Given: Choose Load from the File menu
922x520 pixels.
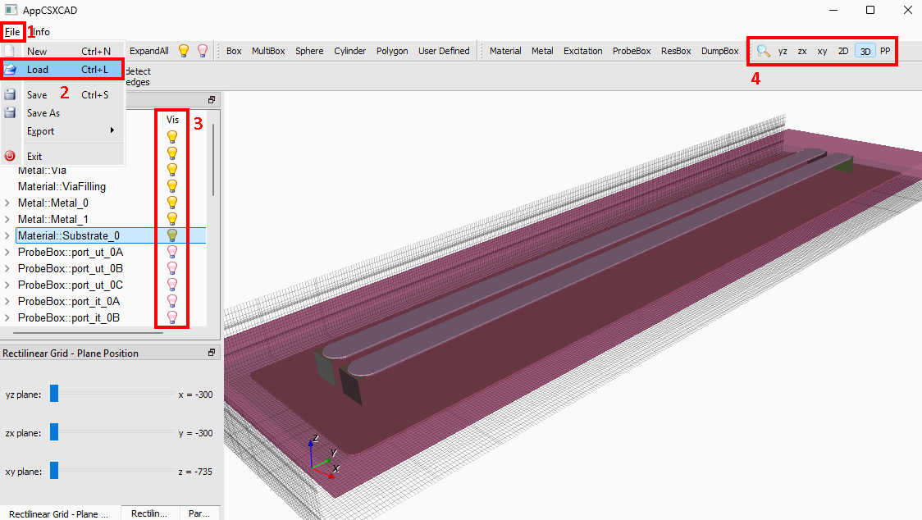Looking at the screenshot, I should (x=62, y=70).
